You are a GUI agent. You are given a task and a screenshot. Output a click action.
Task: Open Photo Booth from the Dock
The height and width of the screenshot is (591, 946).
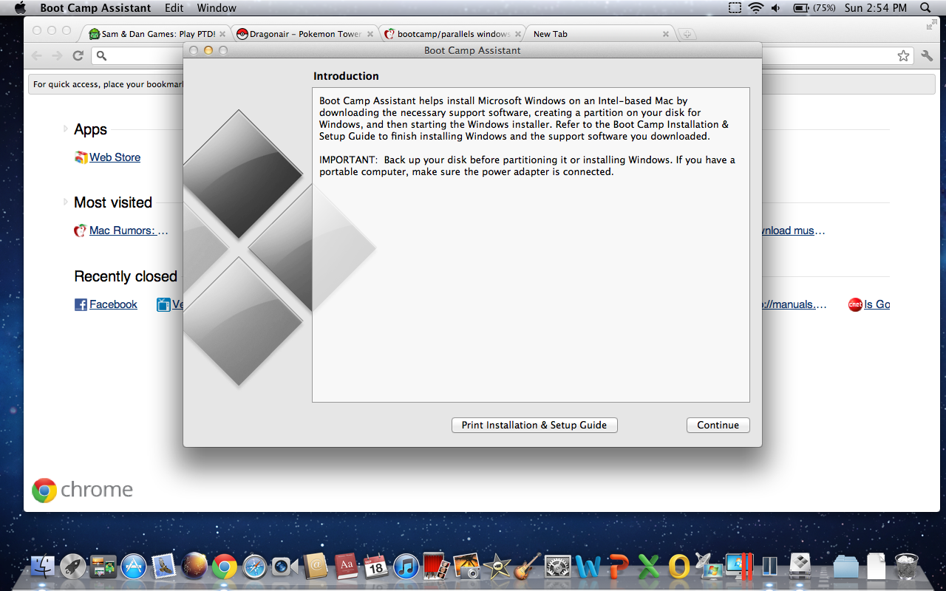437,567
